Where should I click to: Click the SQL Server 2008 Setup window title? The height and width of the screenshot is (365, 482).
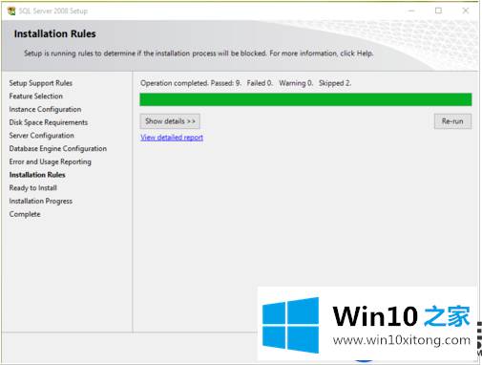point(53,11)
